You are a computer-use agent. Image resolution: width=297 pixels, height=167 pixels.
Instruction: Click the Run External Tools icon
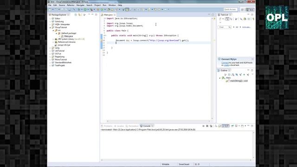tap(91, 9)
